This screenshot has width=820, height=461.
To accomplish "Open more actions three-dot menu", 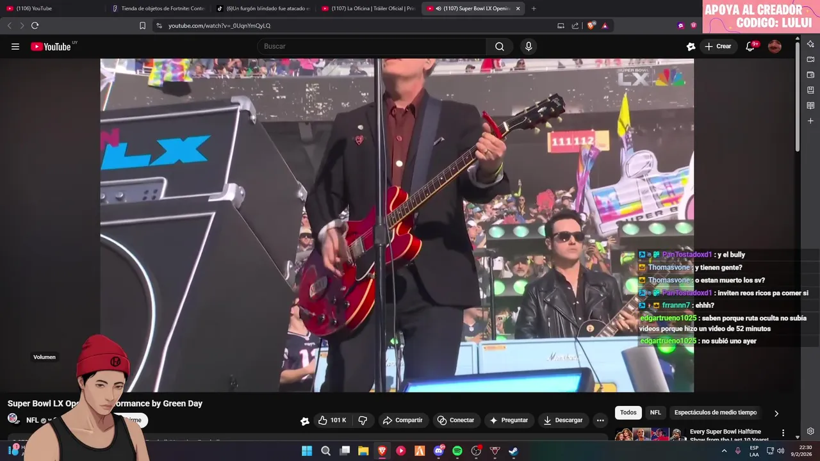I will click(600, 420).
